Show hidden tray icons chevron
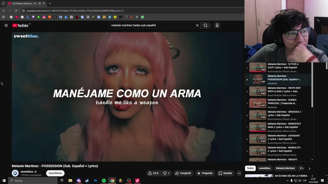Viewport: 328px width, 184px height. click(x=287, y=181)
